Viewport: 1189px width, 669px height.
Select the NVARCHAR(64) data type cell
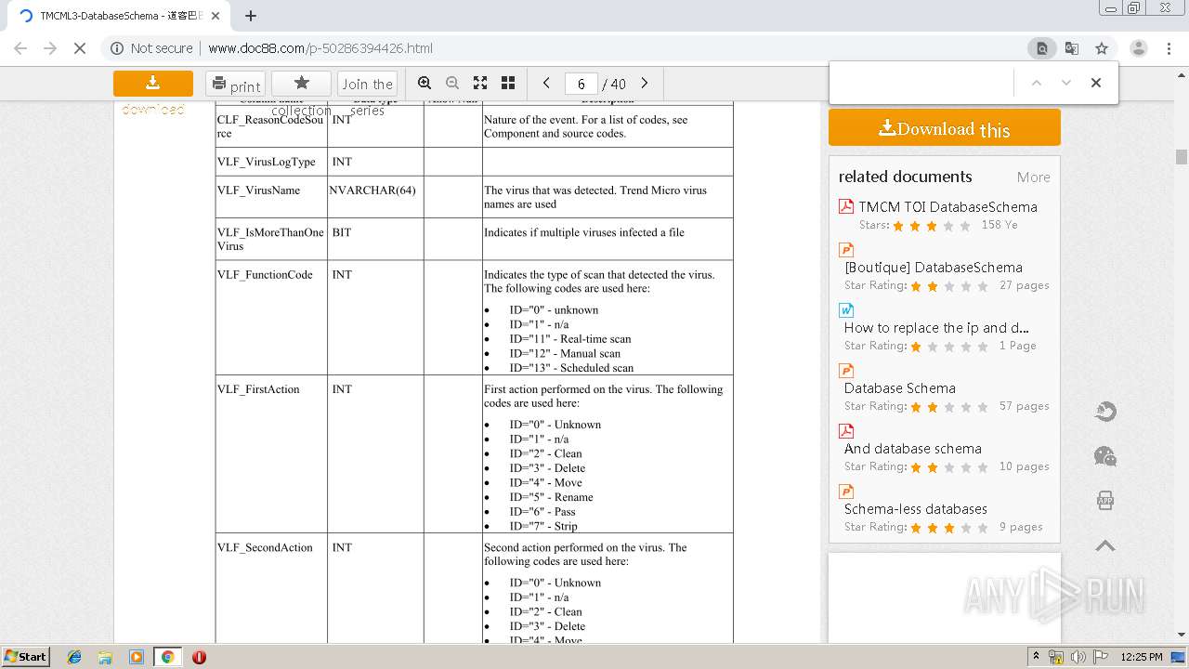coord(375,197)
